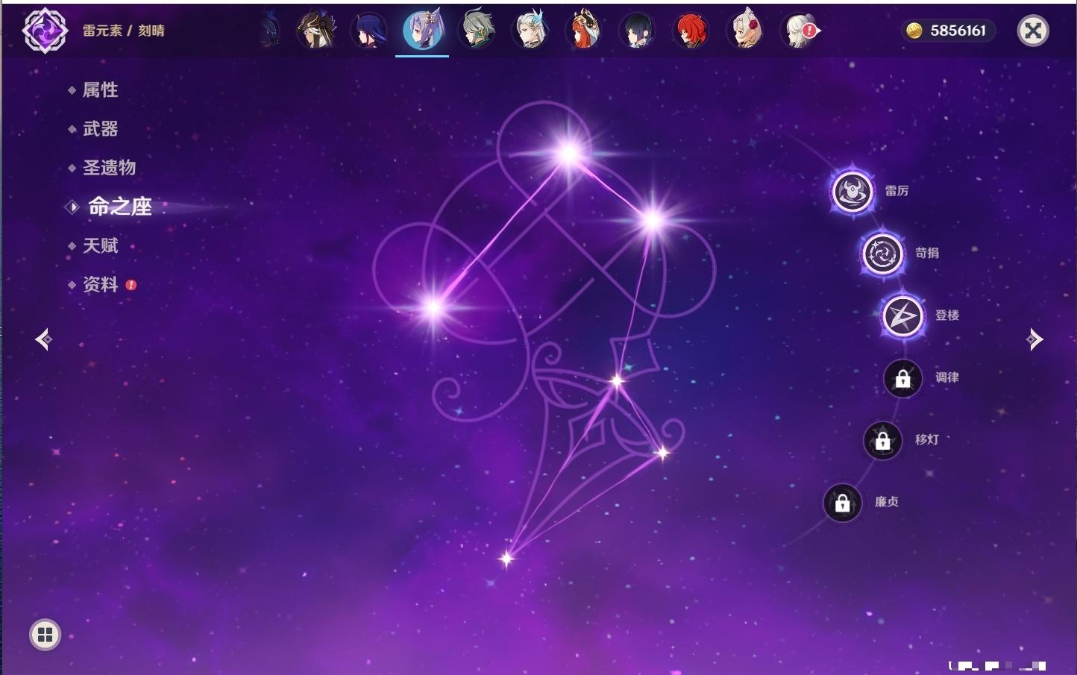Choose Diluc's red-haired avatar
Viewport: 1077px width, 675px height.
691,31
